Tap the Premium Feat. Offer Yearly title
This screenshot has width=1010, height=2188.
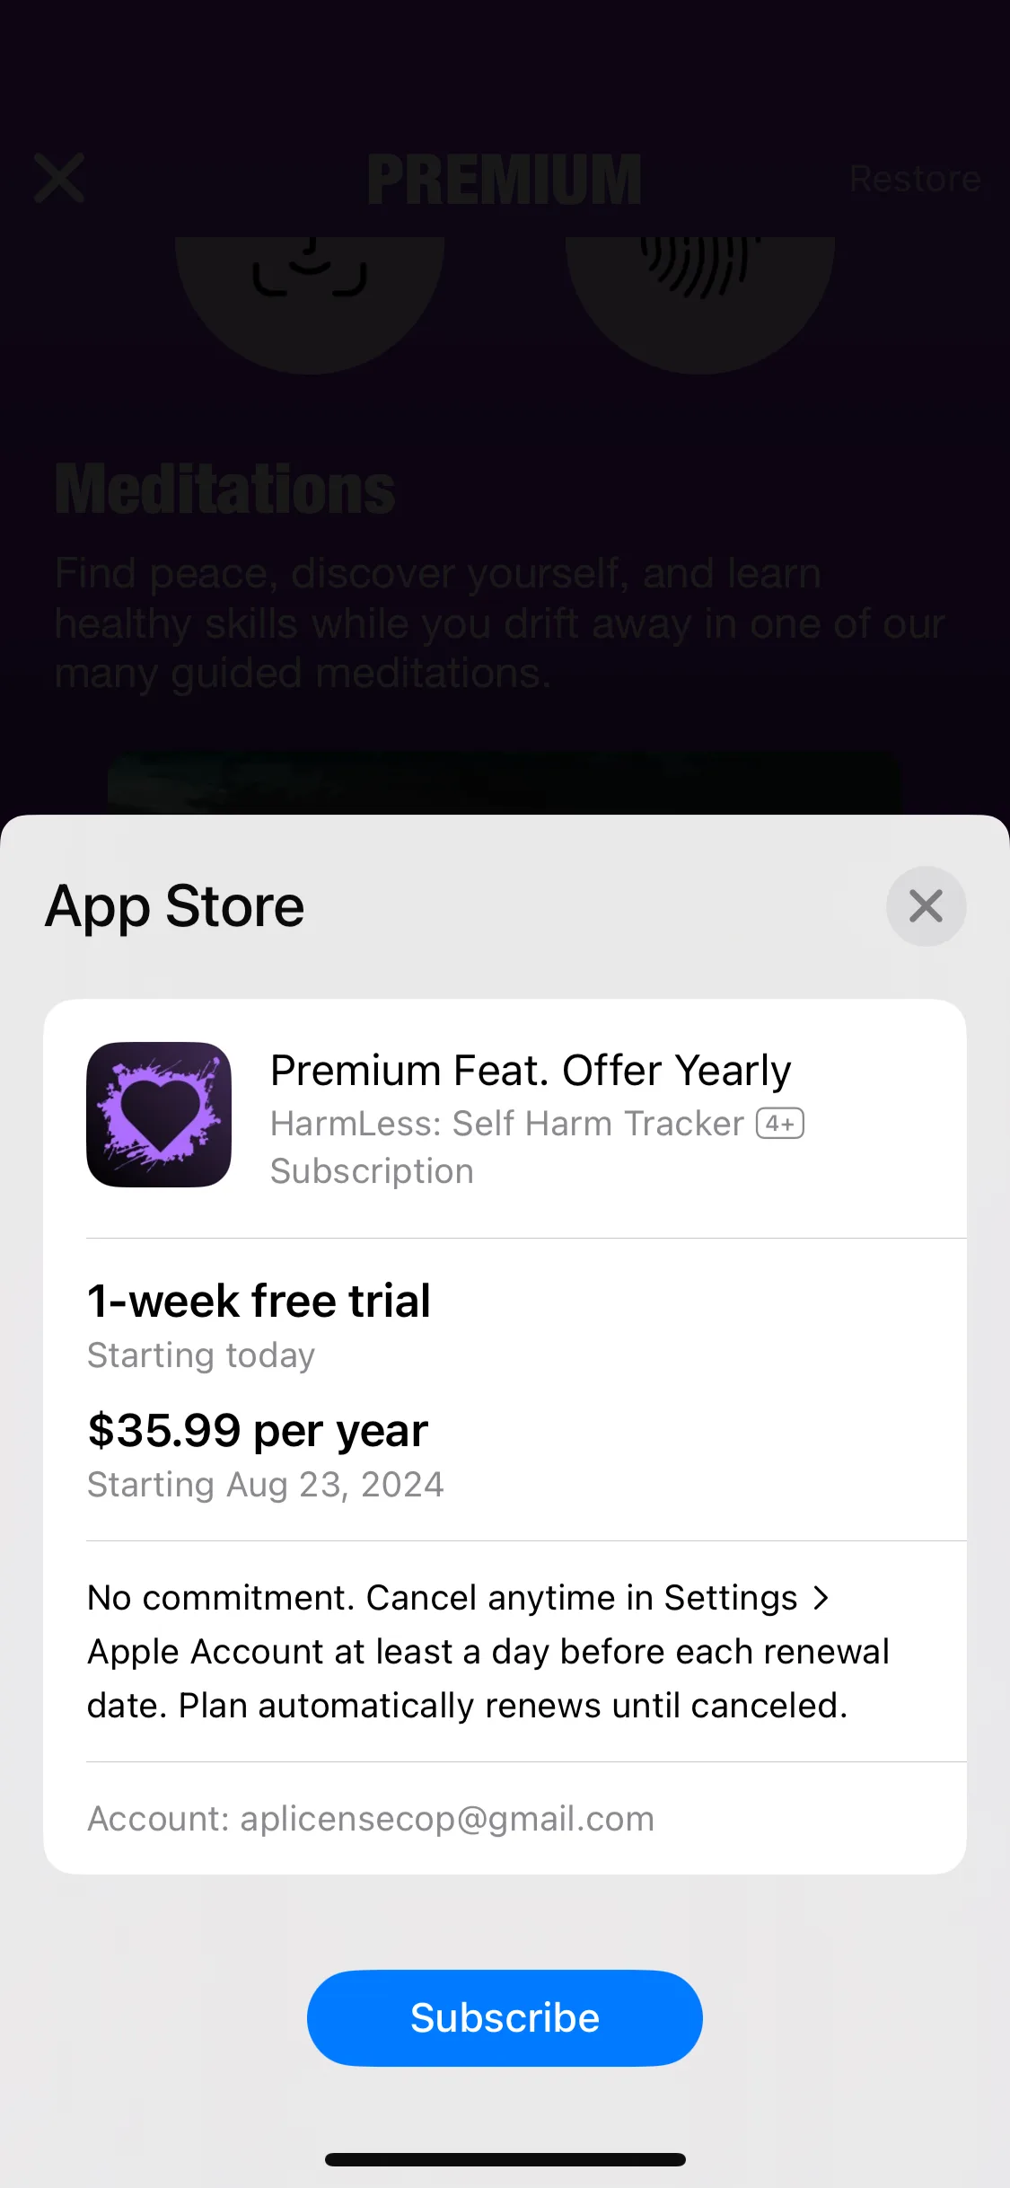(531, 1070)
